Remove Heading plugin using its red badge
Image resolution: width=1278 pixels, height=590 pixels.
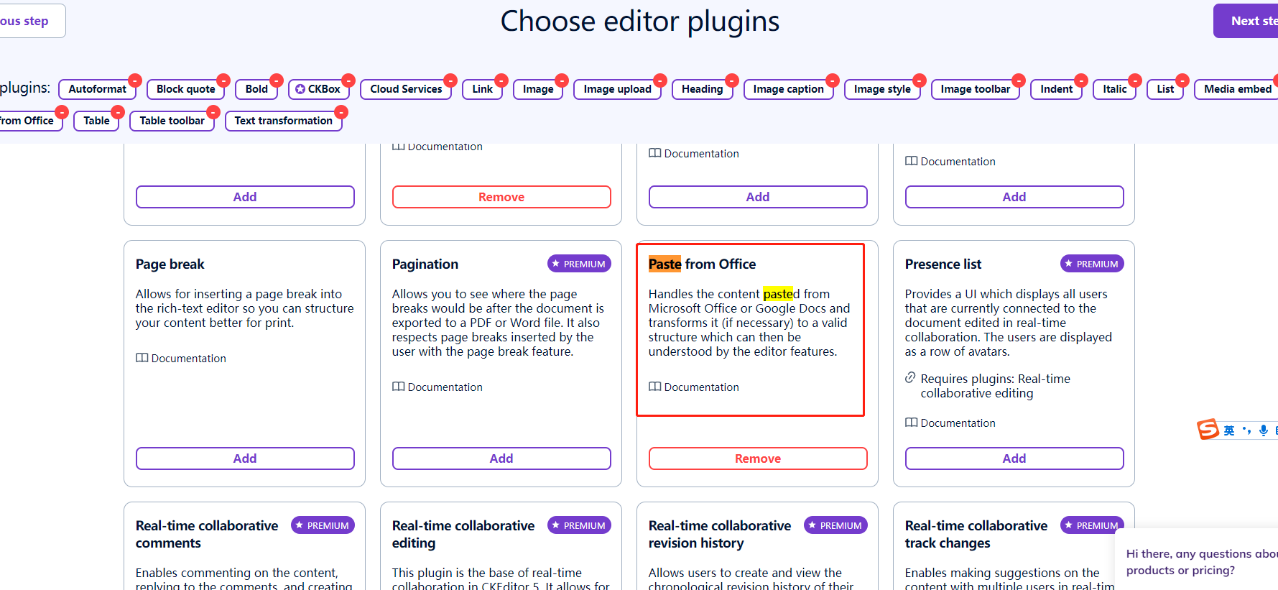[x=732, y=80]
